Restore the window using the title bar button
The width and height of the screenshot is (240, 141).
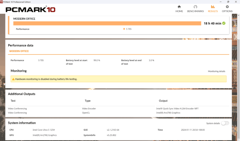[x=228, y=2]
